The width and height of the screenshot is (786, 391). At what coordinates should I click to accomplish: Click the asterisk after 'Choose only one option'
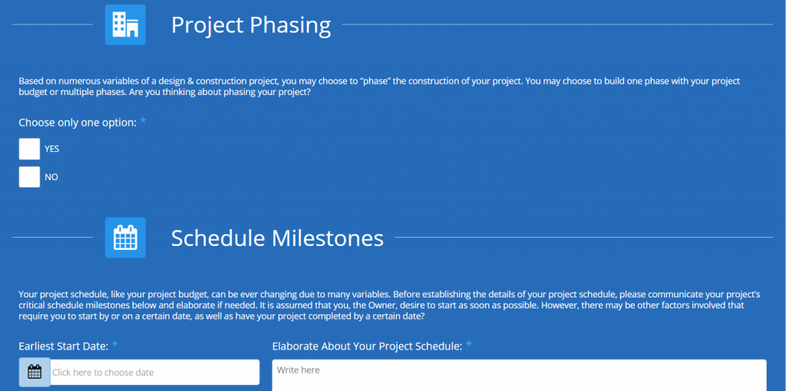pos(144,121)
